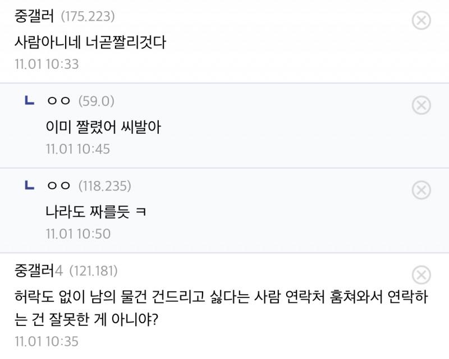Click the IP address (121.181)
The image size is (449, 359).
tap(93, 271)
